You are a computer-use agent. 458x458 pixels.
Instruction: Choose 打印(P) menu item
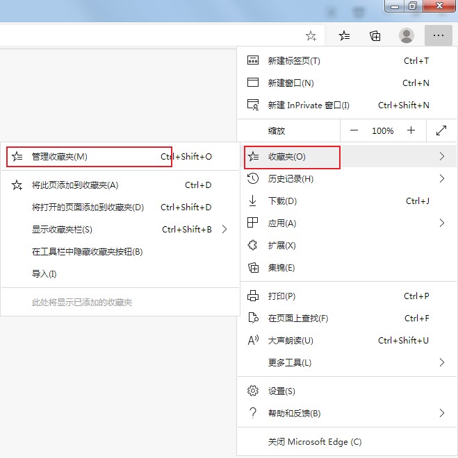click(347, 296)
